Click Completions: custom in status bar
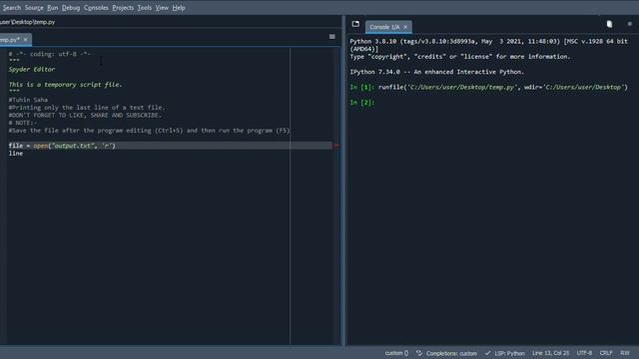The width and height of the screenshot is (639, 359). [451, 353]
